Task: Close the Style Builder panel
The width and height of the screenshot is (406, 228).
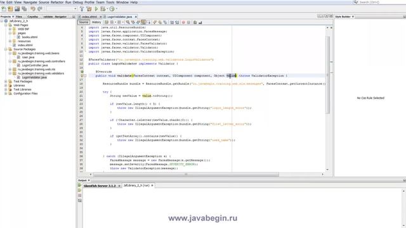Action: click(353, 16)
